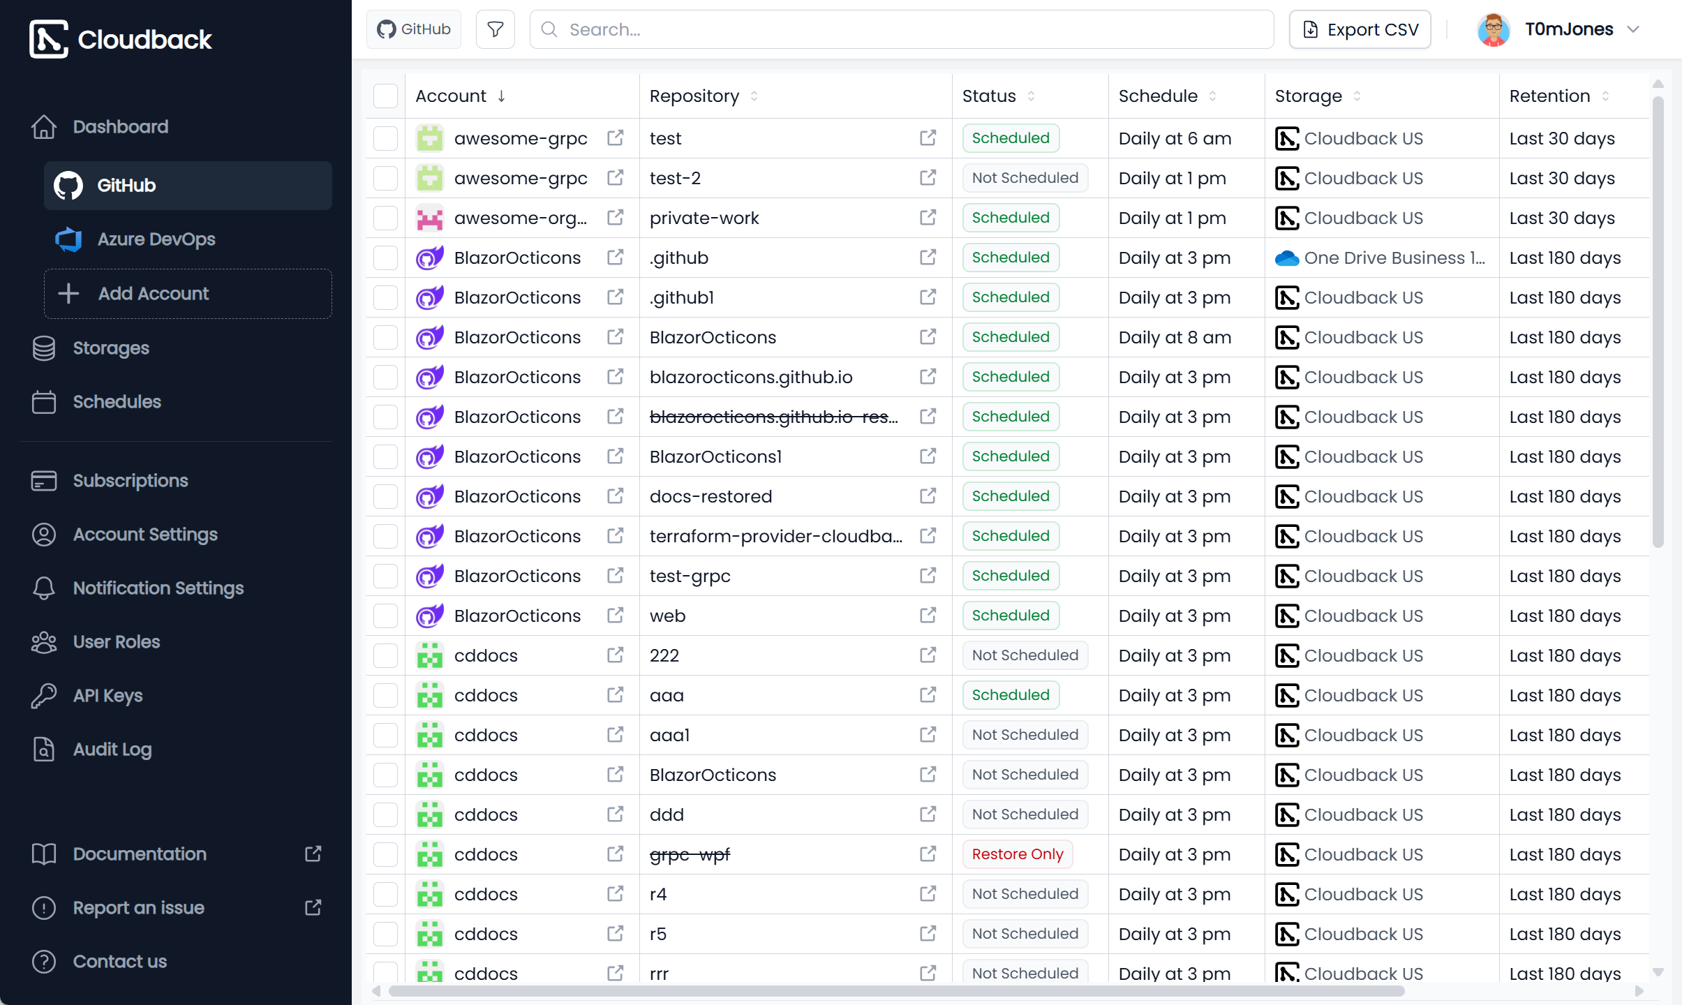The image size is (1682, 1005).
Task: Expand the T0mJones user dropdown
Action: [x=1632, y=29]
